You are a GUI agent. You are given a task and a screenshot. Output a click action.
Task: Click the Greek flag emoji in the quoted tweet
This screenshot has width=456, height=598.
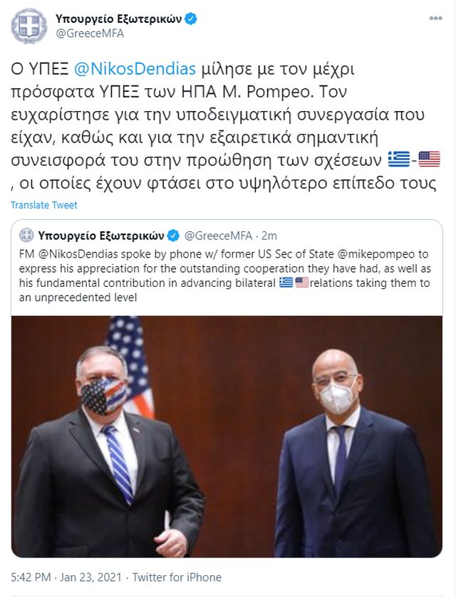click(286, 283)
